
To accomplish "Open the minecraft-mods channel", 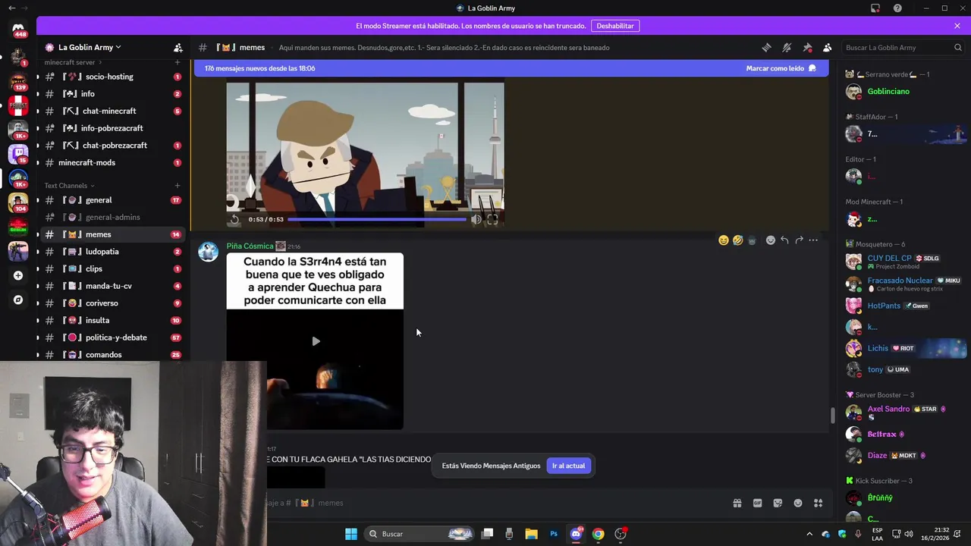I will coord(112,162).
